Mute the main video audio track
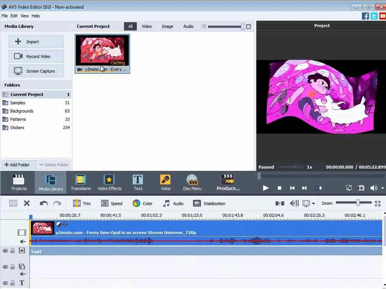The image size is (386, 289). coord(23,242)
